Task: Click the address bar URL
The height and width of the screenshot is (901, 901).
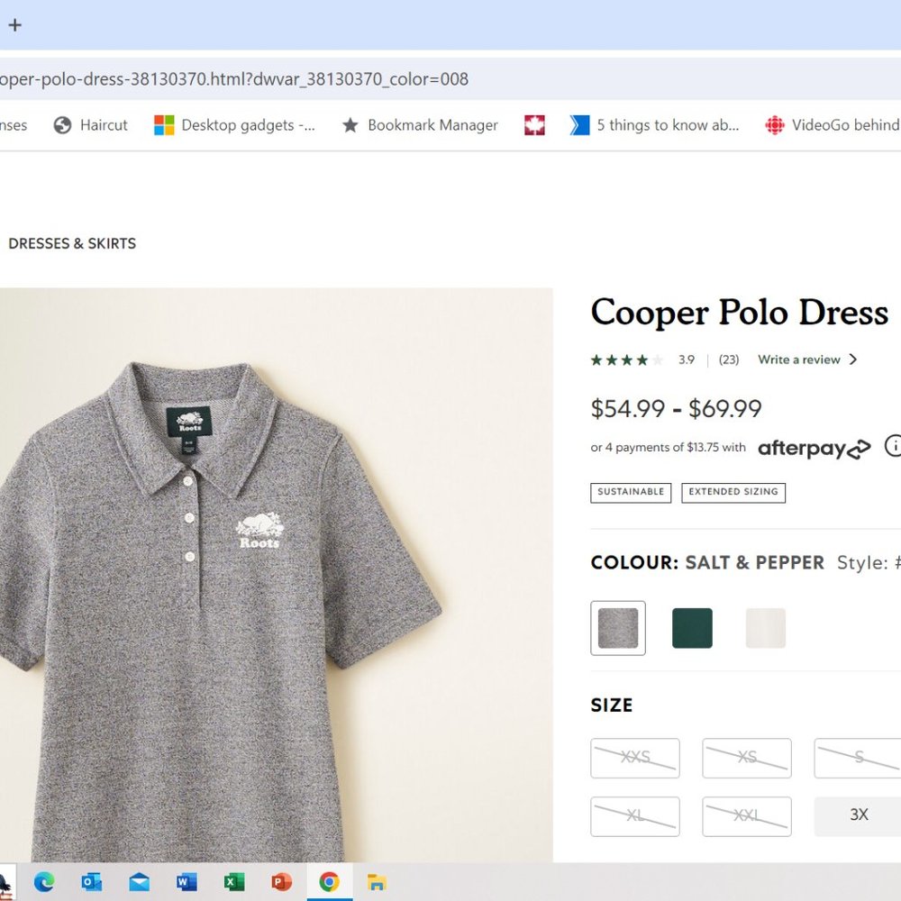Action: [234, 78]
